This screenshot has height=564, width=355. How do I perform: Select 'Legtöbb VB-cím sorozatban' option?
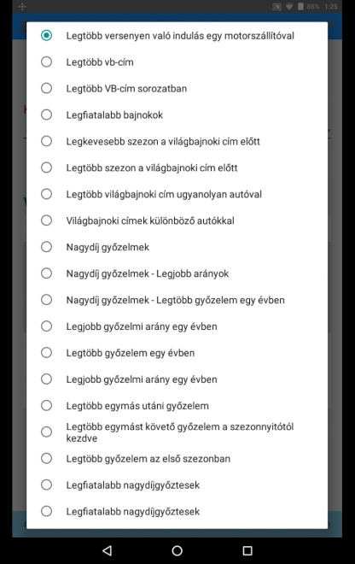tap(177, 89)
